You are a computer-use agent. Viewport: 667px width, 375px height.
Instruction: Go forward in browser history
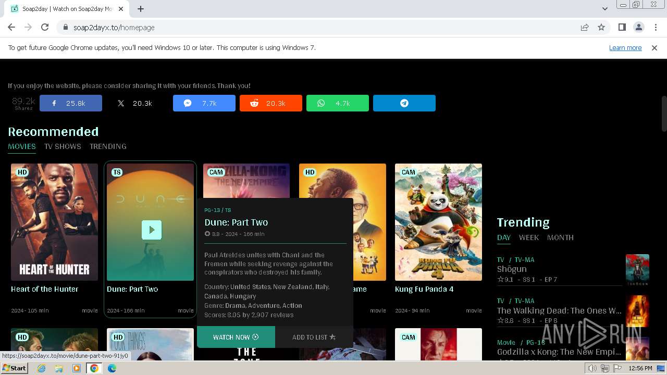coord(28,27)
